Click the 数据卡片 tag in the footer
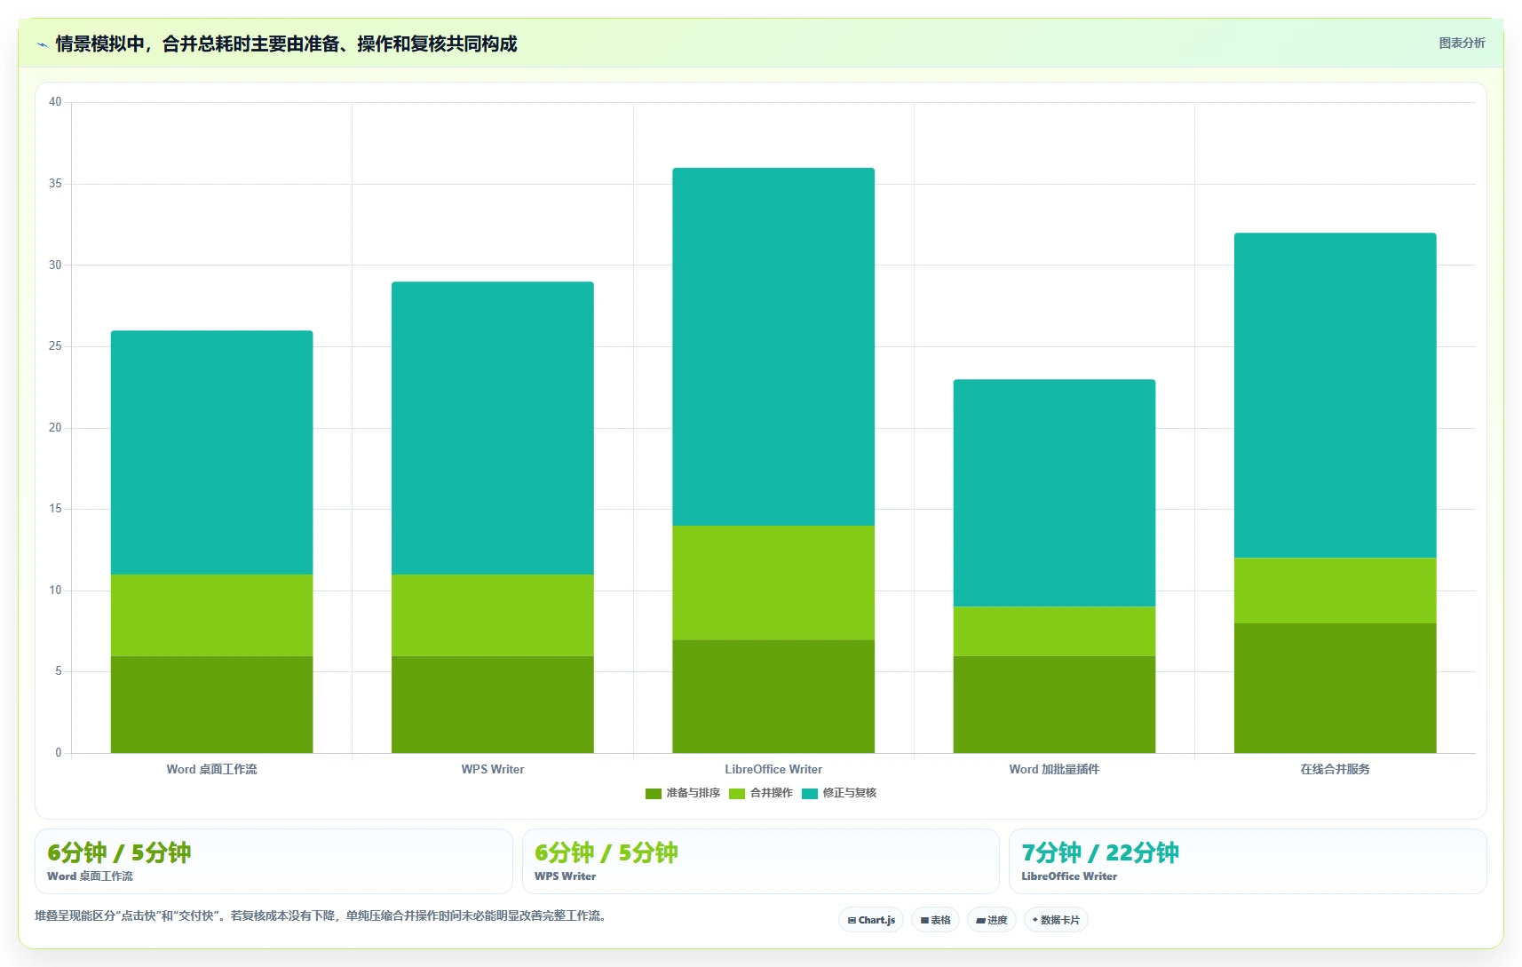 (x=1056, y=920)
